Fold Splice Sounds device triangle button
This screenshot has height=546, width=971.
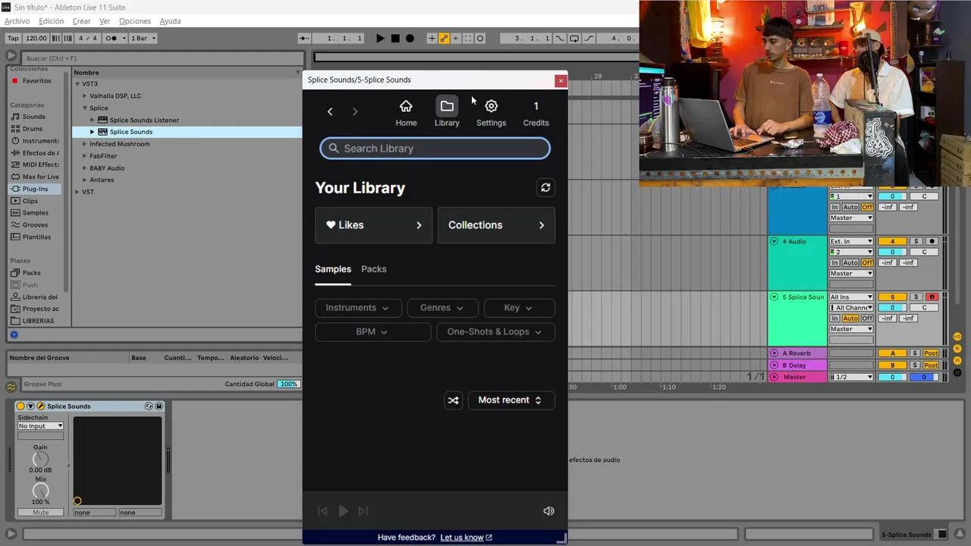pos(31,406)
